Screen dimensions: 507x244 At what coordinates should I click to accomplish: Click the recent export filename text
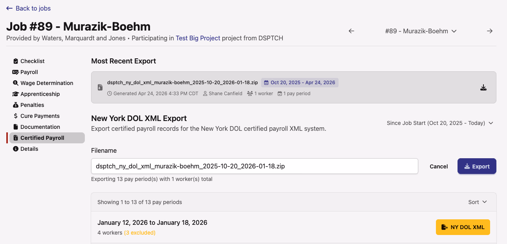click(x=183, y=83)
